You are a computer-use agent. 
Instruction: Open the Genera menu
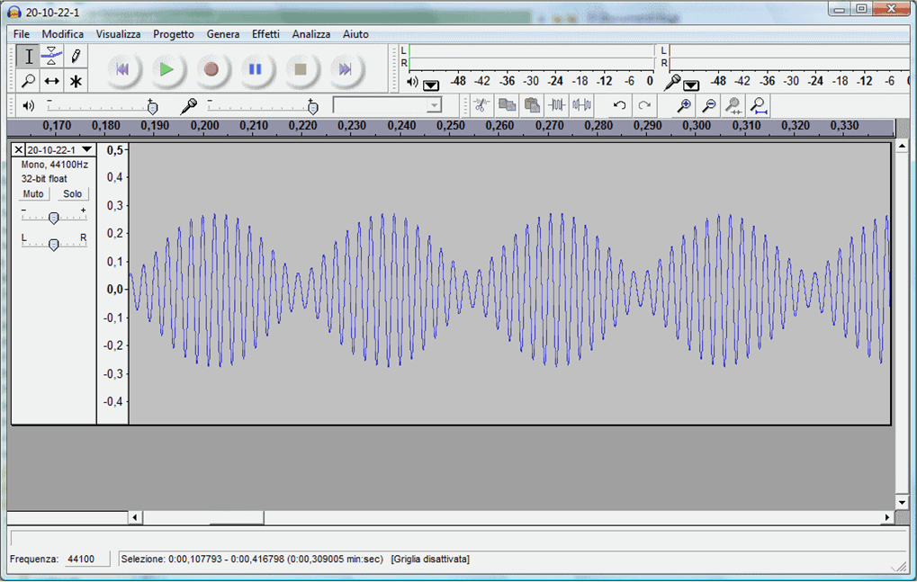click(223, 34)
